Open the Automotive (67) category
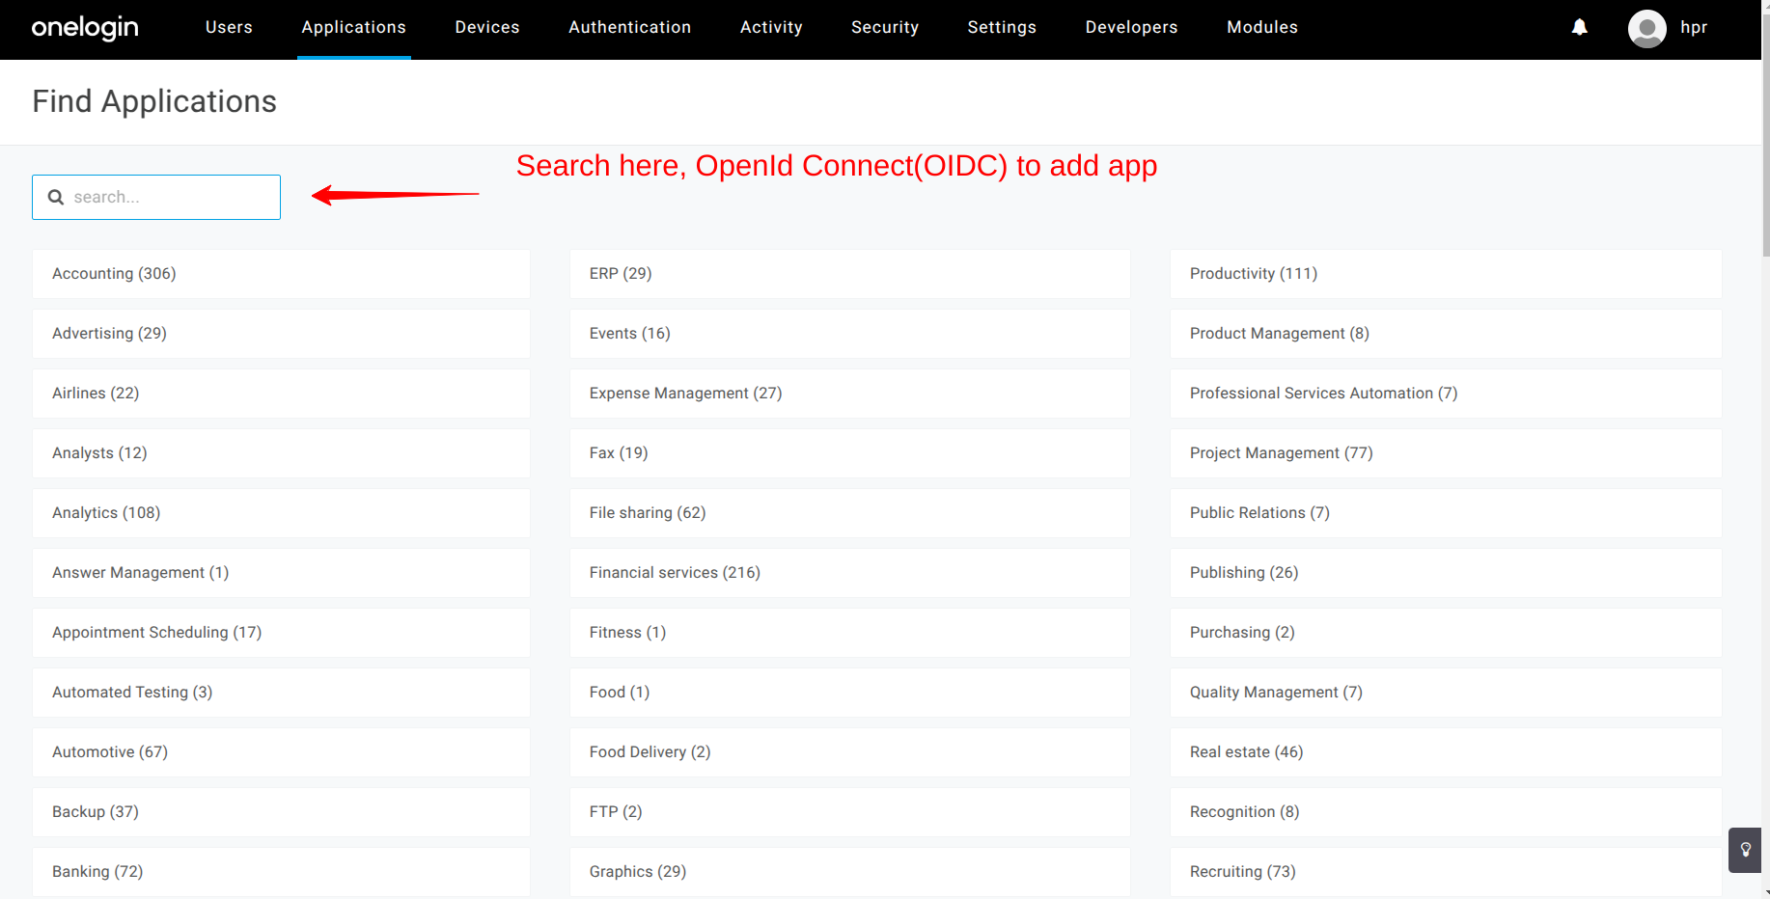 (x=281, y=752)
